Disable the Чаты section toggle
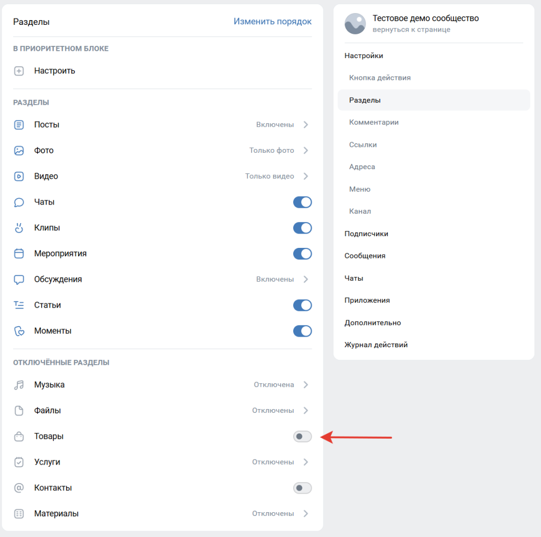 click(302, 202)
